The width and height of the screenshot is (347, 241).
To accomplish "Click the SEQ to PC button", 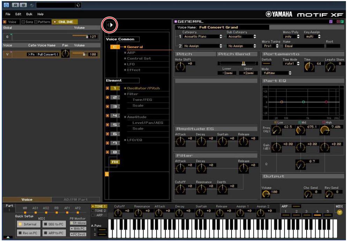I will pyautogui.click(x=54, y=224).
